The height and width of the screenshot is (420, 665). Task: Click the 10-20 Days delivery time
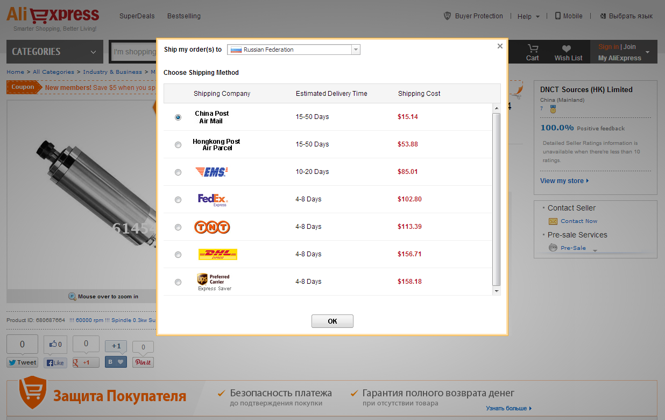point(312,172)
